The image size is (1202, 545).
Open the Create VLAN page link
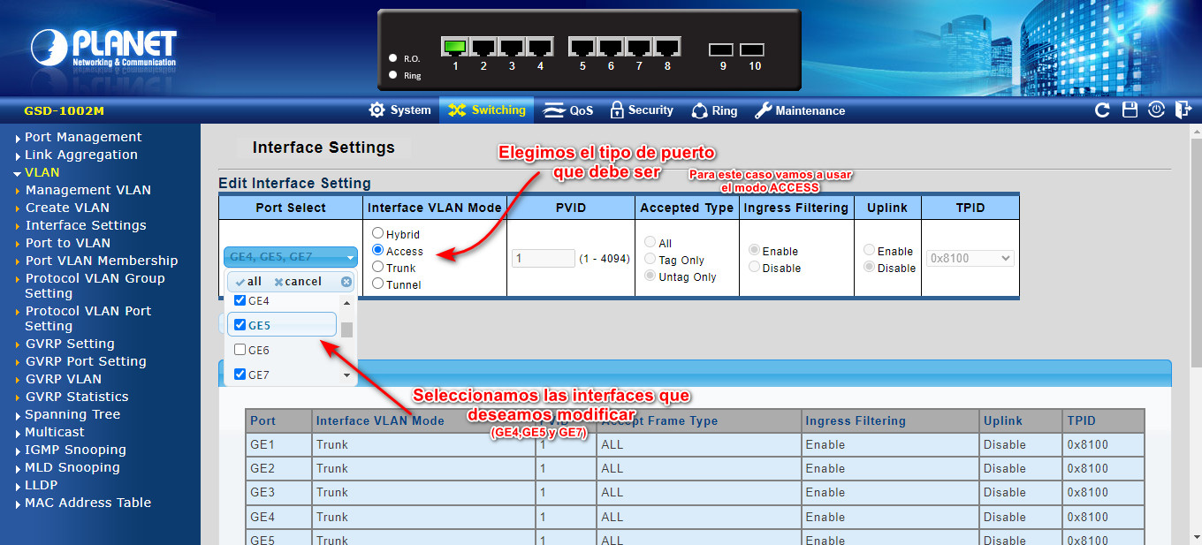(67, 208)
